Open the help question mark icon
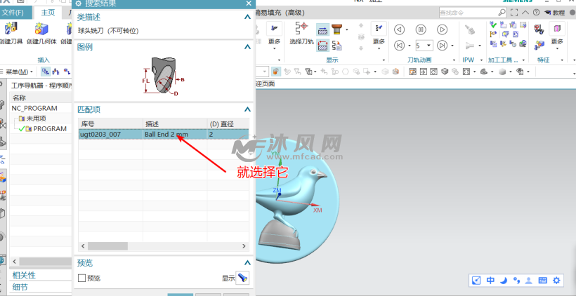576x296 pixels. (537, 13)
